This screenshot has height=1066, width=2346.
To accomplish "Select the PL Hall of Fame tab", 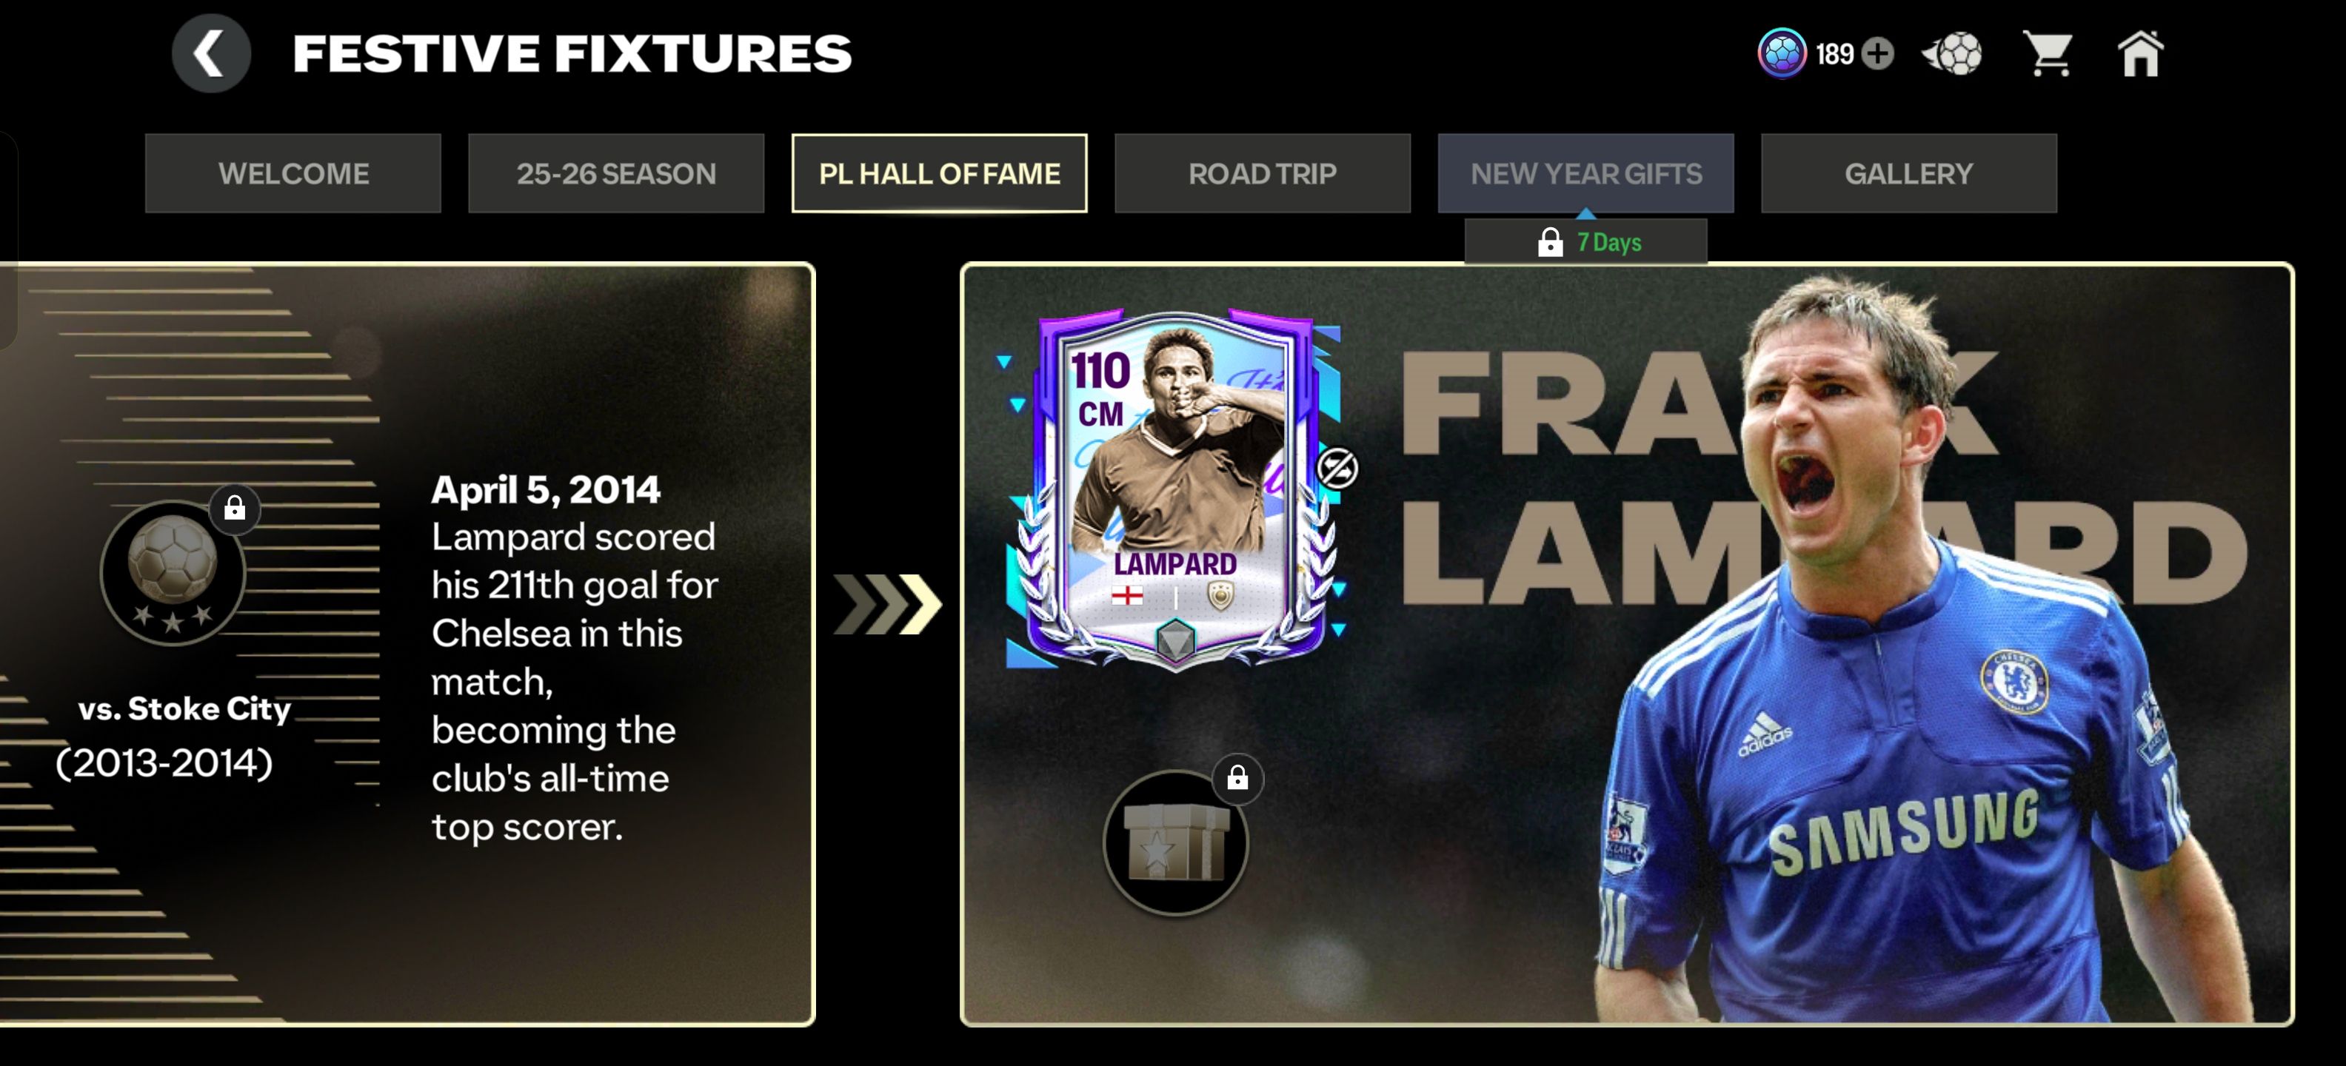I will click(940, 174).
